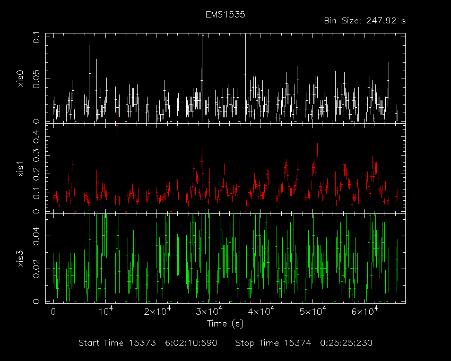Image resolution: width=451 pixels, height=361 pixels.
Task: Click the xis3 y-axis label
Action: click(x=20, y=259)
